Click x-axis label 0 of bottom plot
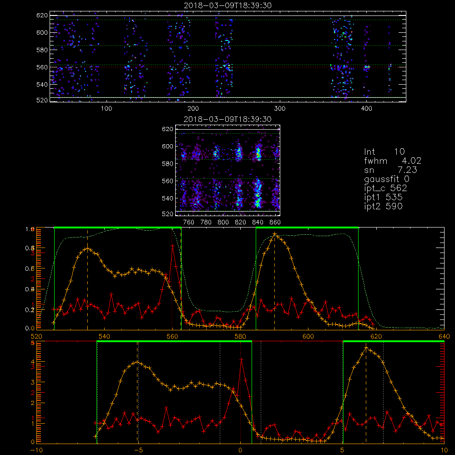This screenshot has width=455, height=455. pos(240,450)
